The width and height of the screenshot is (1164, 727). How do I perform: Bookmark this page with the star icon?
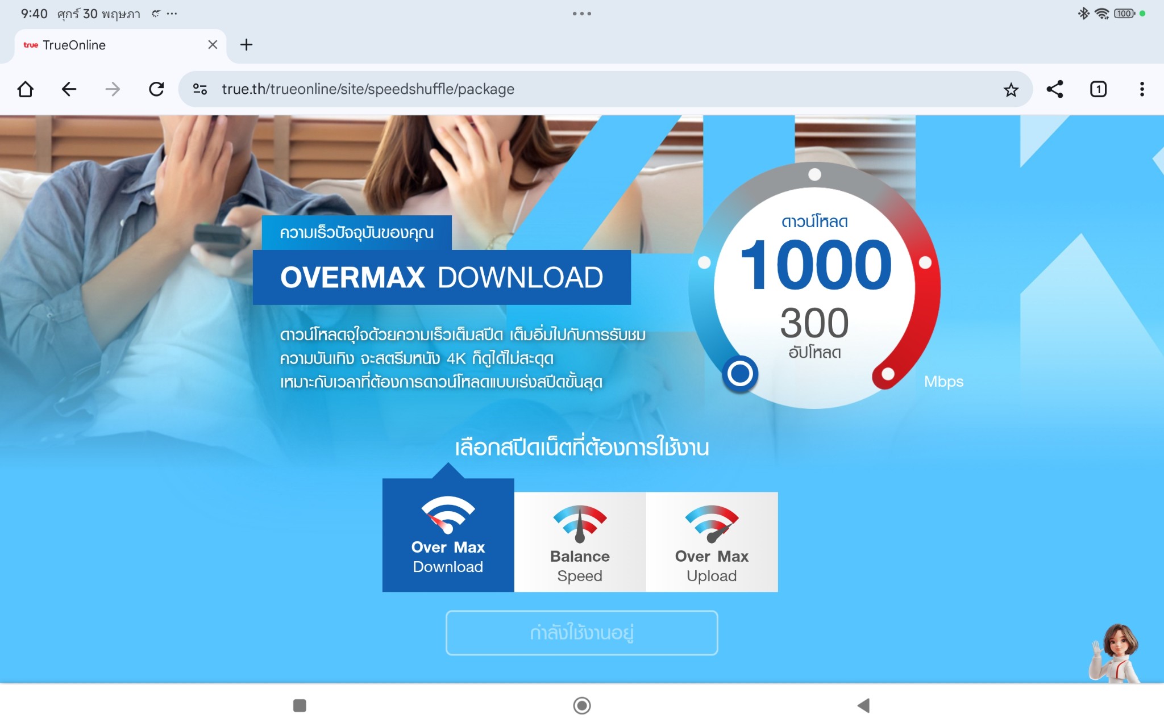1011,90
